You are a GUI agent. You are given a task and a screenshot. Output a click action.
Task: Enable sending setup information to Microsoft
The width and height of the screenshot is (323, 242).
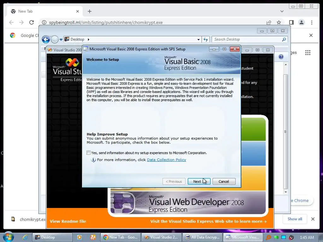pyautogui.click(x=88, y=153)
